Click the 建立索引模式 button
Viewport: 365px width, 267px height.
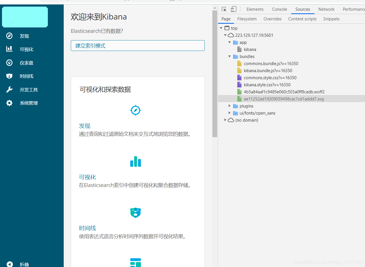pos(138,46)
